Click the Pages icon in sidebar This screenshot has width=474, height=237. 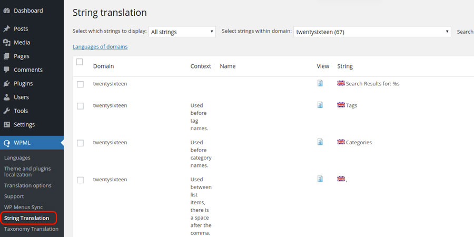point(7,56)
